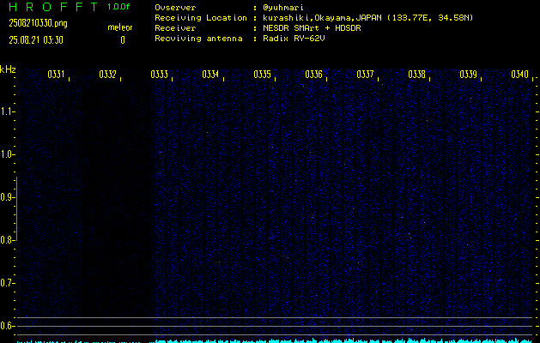Click the HROFFT program title
Viewport: 540px width, 343px height.
pos(53,7)
